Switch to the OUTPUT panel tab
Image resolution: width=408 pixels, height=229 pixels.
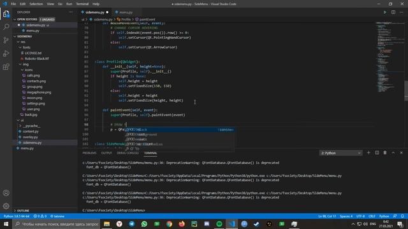(x=106, y=153)
